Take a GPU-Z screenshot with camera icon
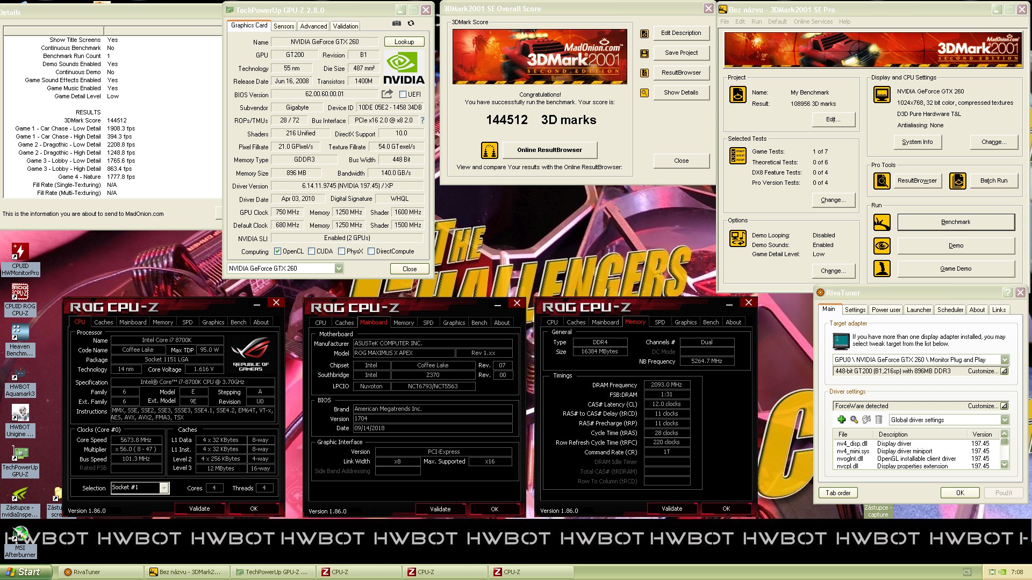 pos(396,24)
